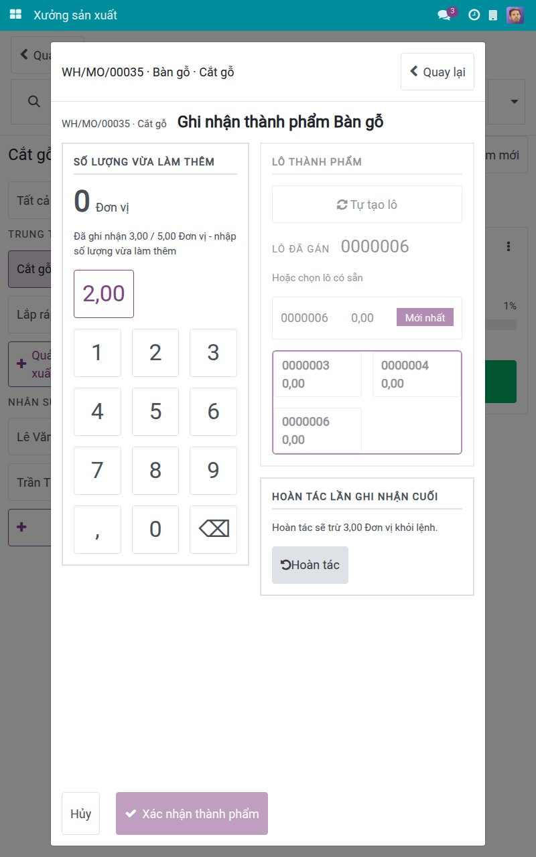Tap the comma decimal key on the keypad
Screen dimensions: 536x857
[x=97, y=530]
